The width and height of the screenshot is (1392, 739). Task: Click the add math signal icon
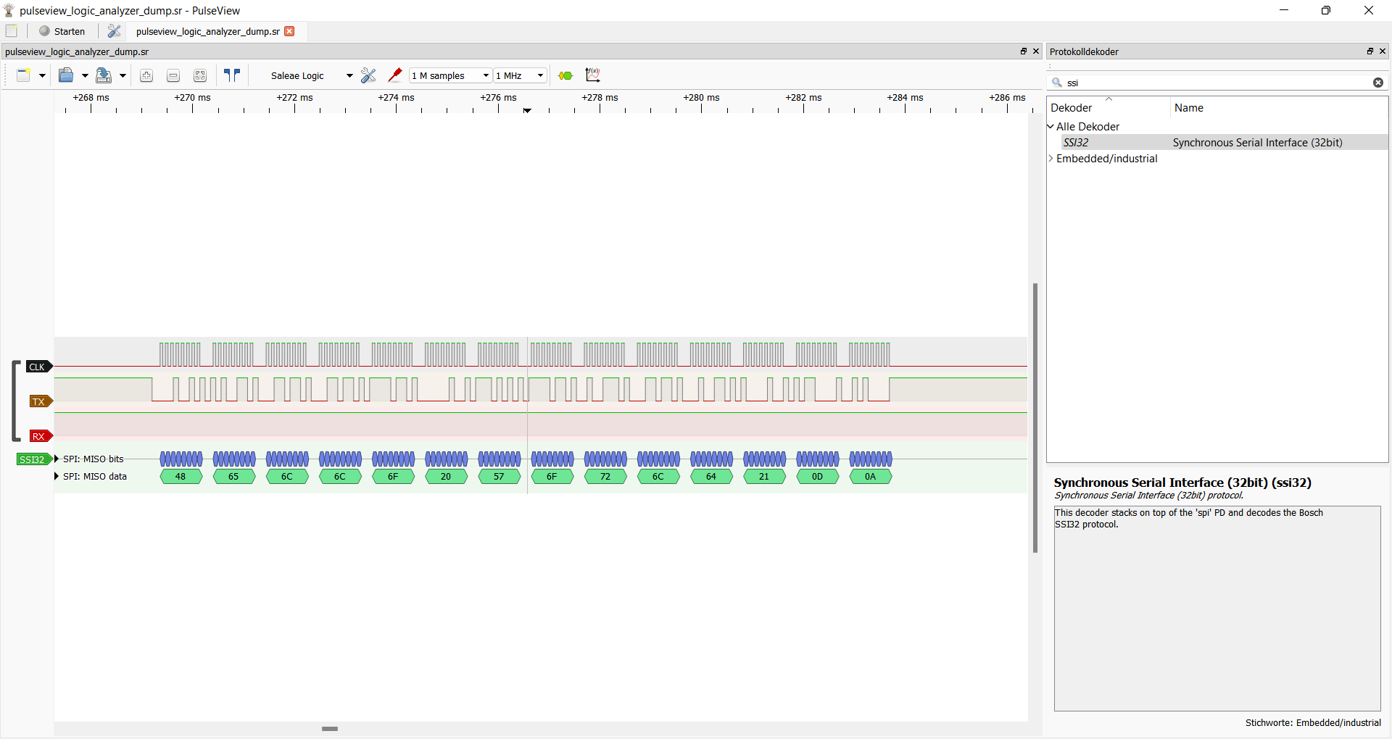pos(592,75)
